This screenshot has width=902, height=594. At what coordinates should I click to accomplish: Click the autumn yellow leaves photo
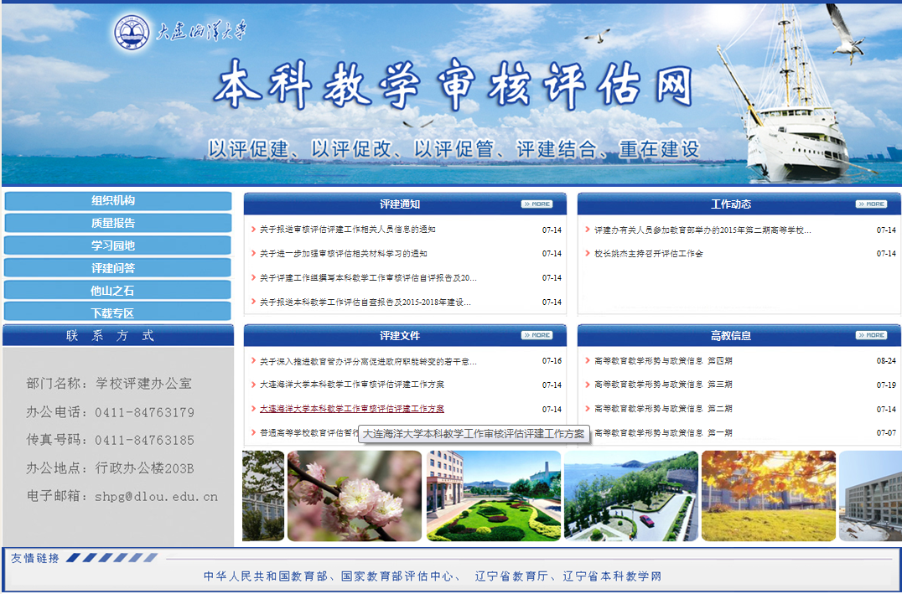[x=768, y=496]
